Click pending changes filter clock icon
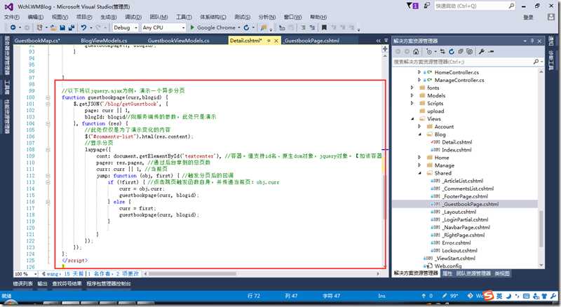Screen dimensions: 561x307 [429, 52]
